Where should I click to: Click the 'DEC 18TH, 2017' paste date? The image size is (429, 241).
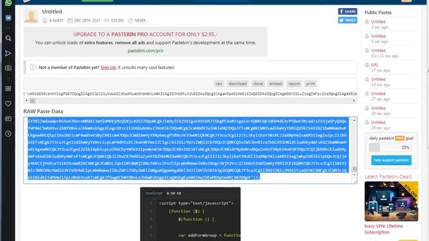coord(87,21)
